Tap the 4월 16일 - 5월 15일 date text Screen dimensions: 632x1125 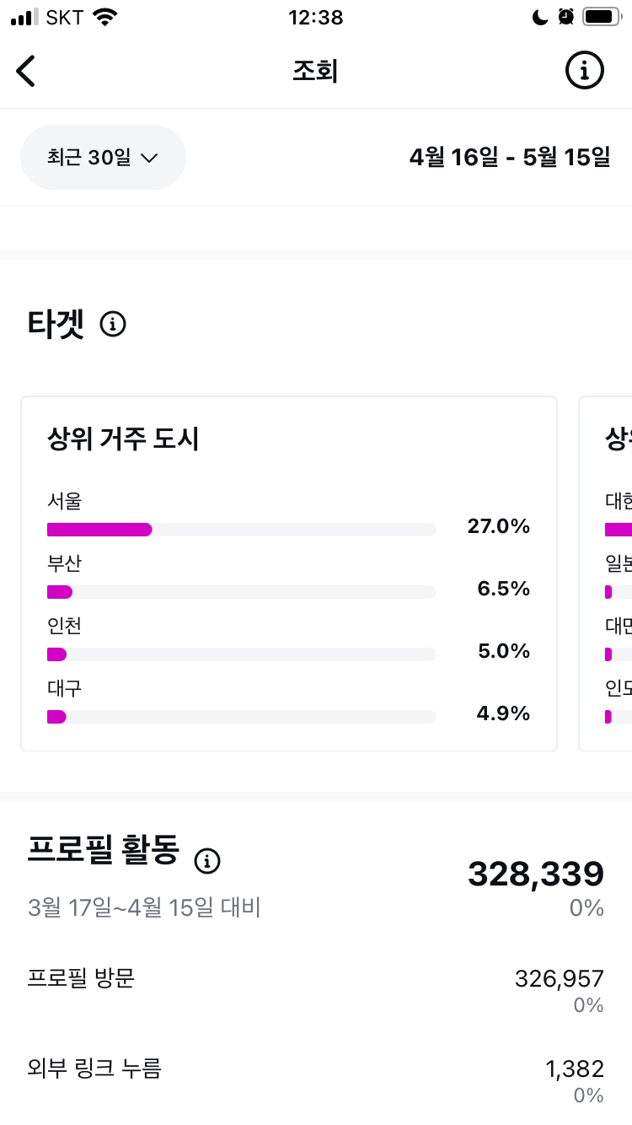(x=510, y=157)
